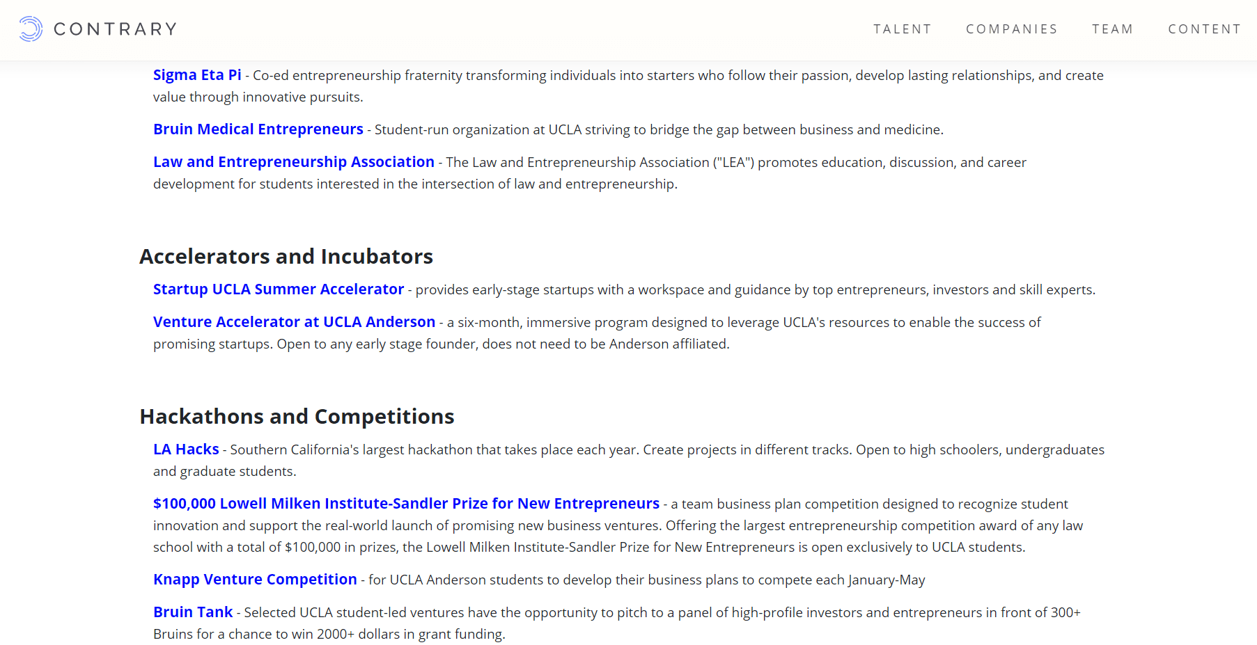Image resolution: width=1257 pixels, height=645 pixels.
Task: Click the Contrary spiral logo icon
Action: [x=31, y=29]
